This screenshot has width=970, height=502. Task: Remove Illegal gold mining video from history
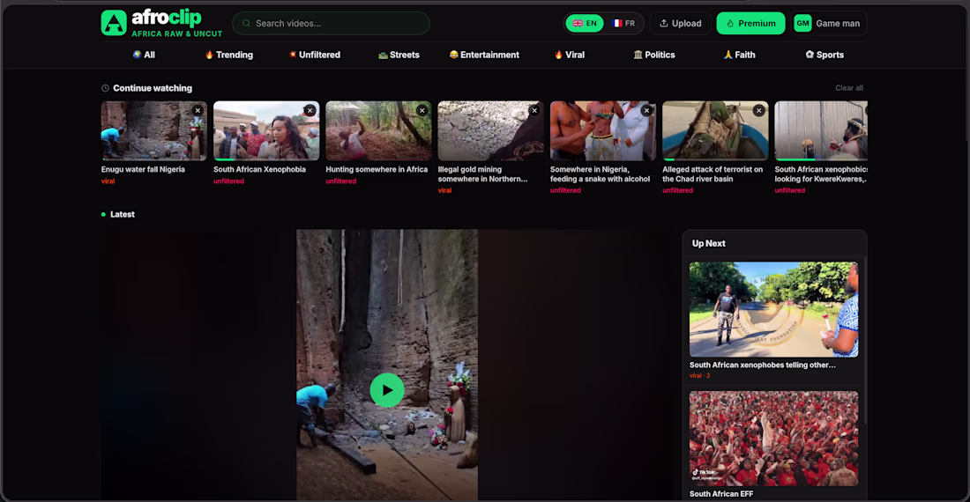[534, 110]
